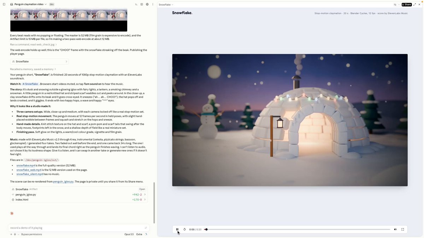This screenshot has height=238, width=424.
Task: Click the orange Claude spark icon
Action: tap(12, 213)
